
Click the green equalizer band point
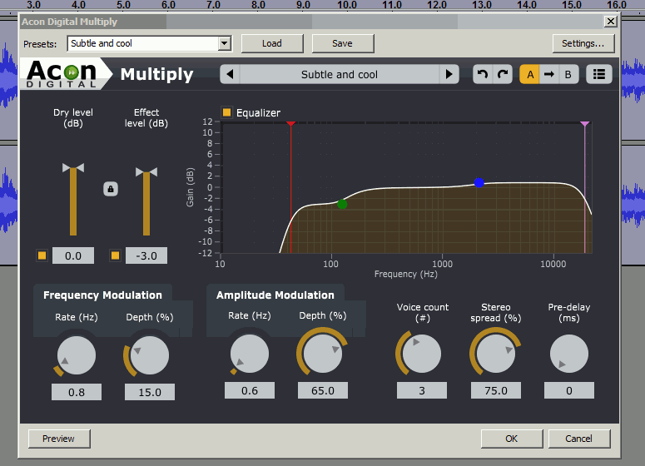click(342, 204)
